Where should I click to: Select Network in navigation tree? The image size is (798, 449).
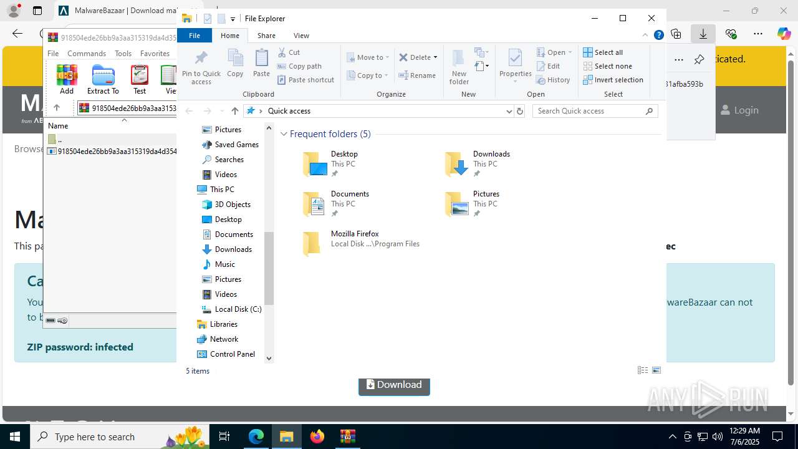click(x=217, y=339)
